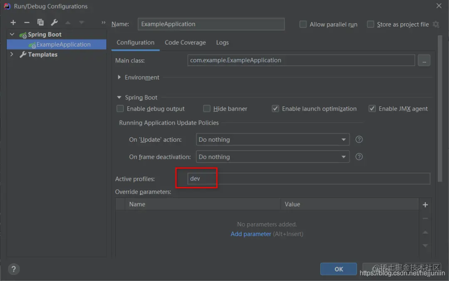Click the Name column header
This screenshot has height=281, width=449.
point(202,204)
